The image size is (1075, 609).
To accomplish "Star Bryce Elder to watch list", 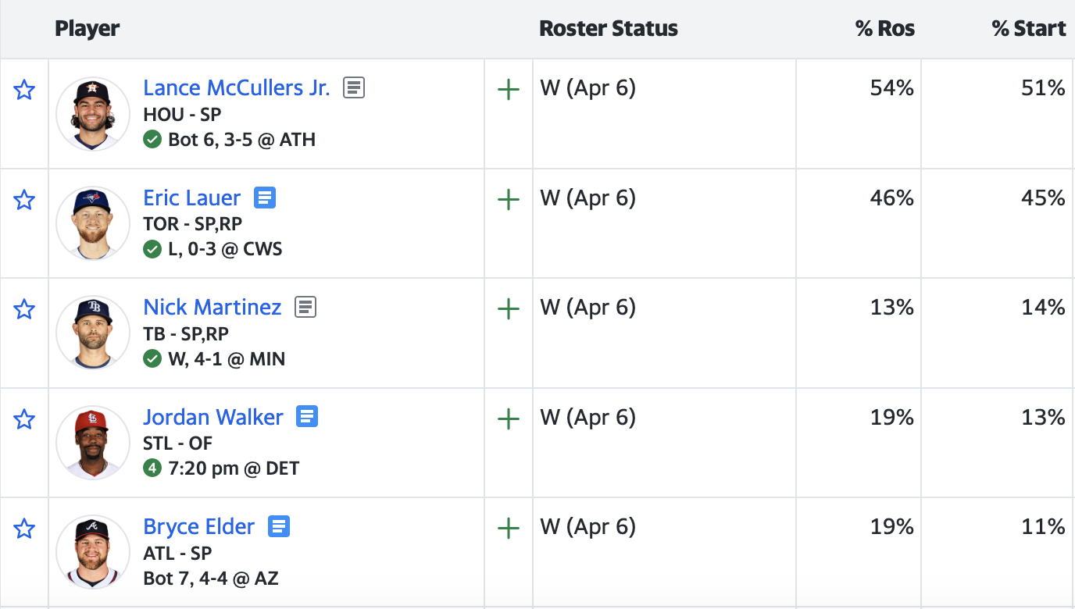I will point(24,529).
